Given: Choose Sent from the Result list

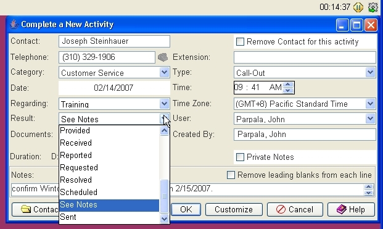Looking at the screenshot, I should click(109, 217).
